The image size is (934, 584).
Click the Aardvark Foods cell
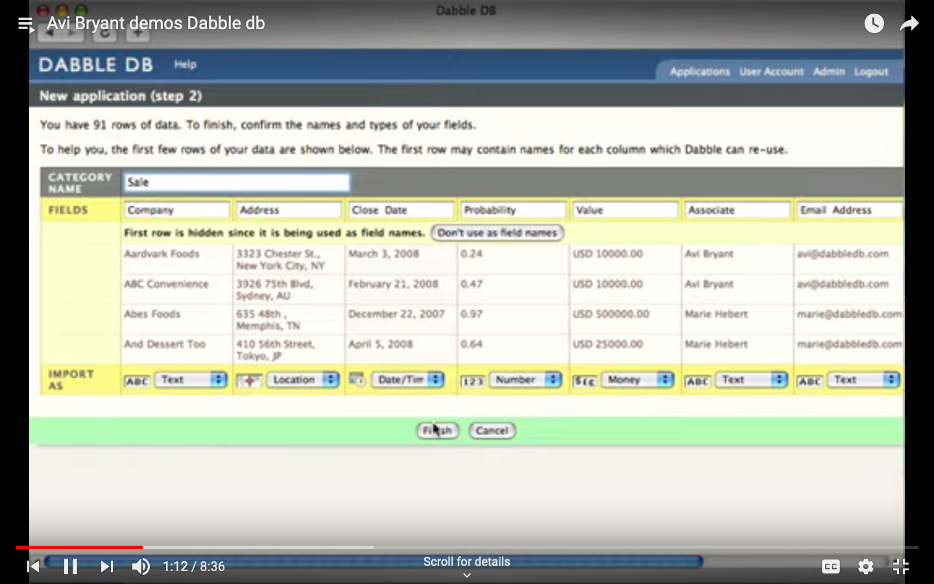click(x=162, y=254)
